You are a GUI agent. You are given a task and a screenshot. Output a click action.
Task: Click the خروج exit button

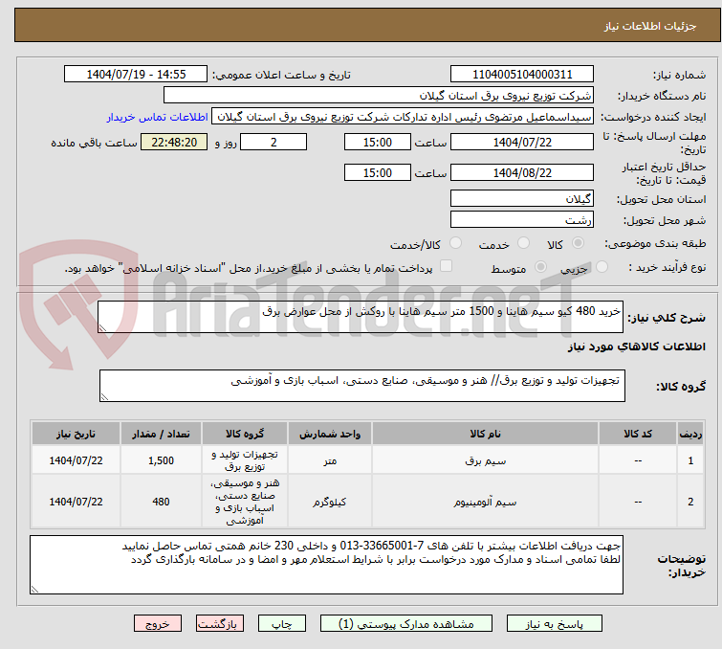coord(158,624)
